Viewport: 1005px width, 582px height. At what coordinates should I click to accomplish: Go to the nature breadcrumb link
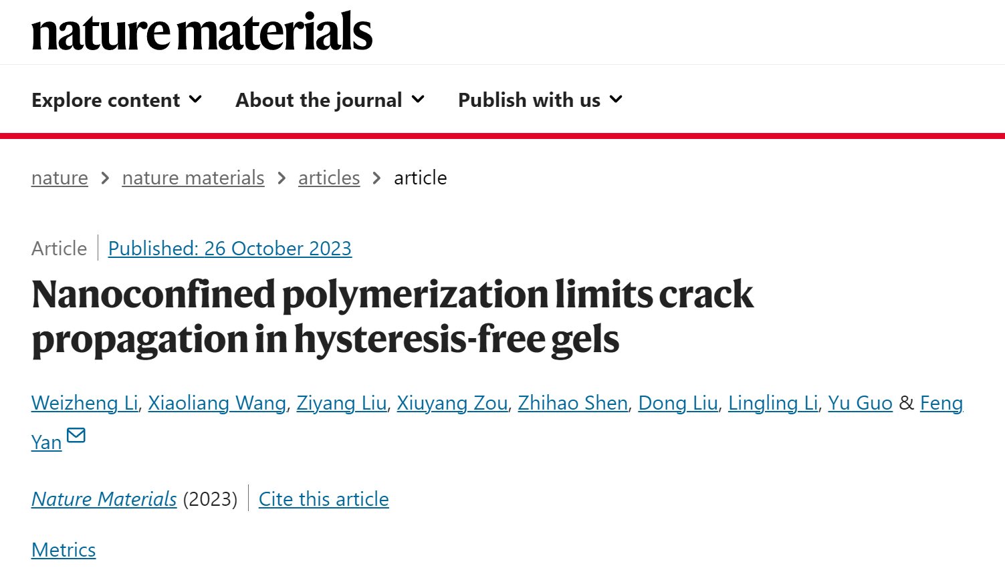click(x=60, y=178)
